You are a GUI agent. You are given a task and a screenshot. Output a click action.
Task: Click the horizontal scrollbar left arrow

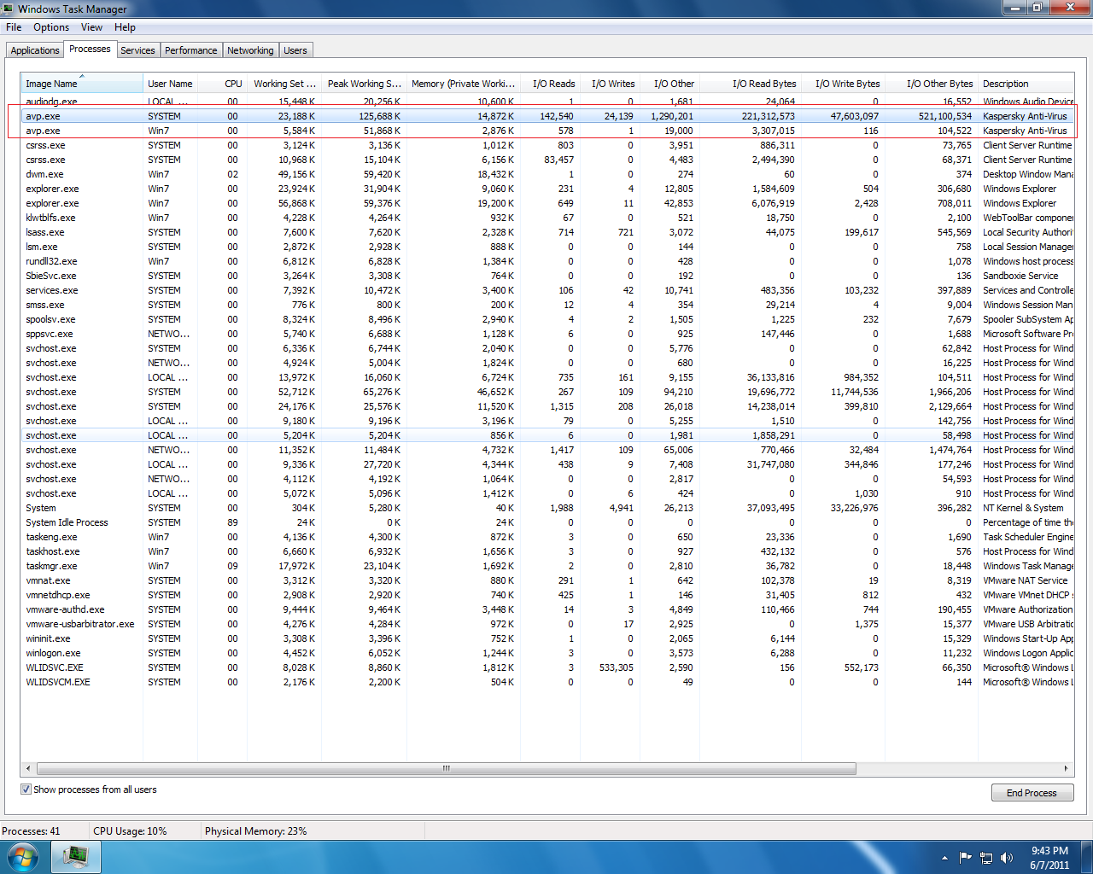tap(28, 768)
